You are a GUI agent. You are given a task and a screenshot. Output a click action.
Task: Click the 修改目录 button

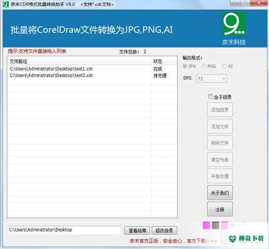(164, 230)
